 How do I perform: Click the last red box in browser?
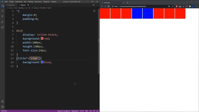180,13
